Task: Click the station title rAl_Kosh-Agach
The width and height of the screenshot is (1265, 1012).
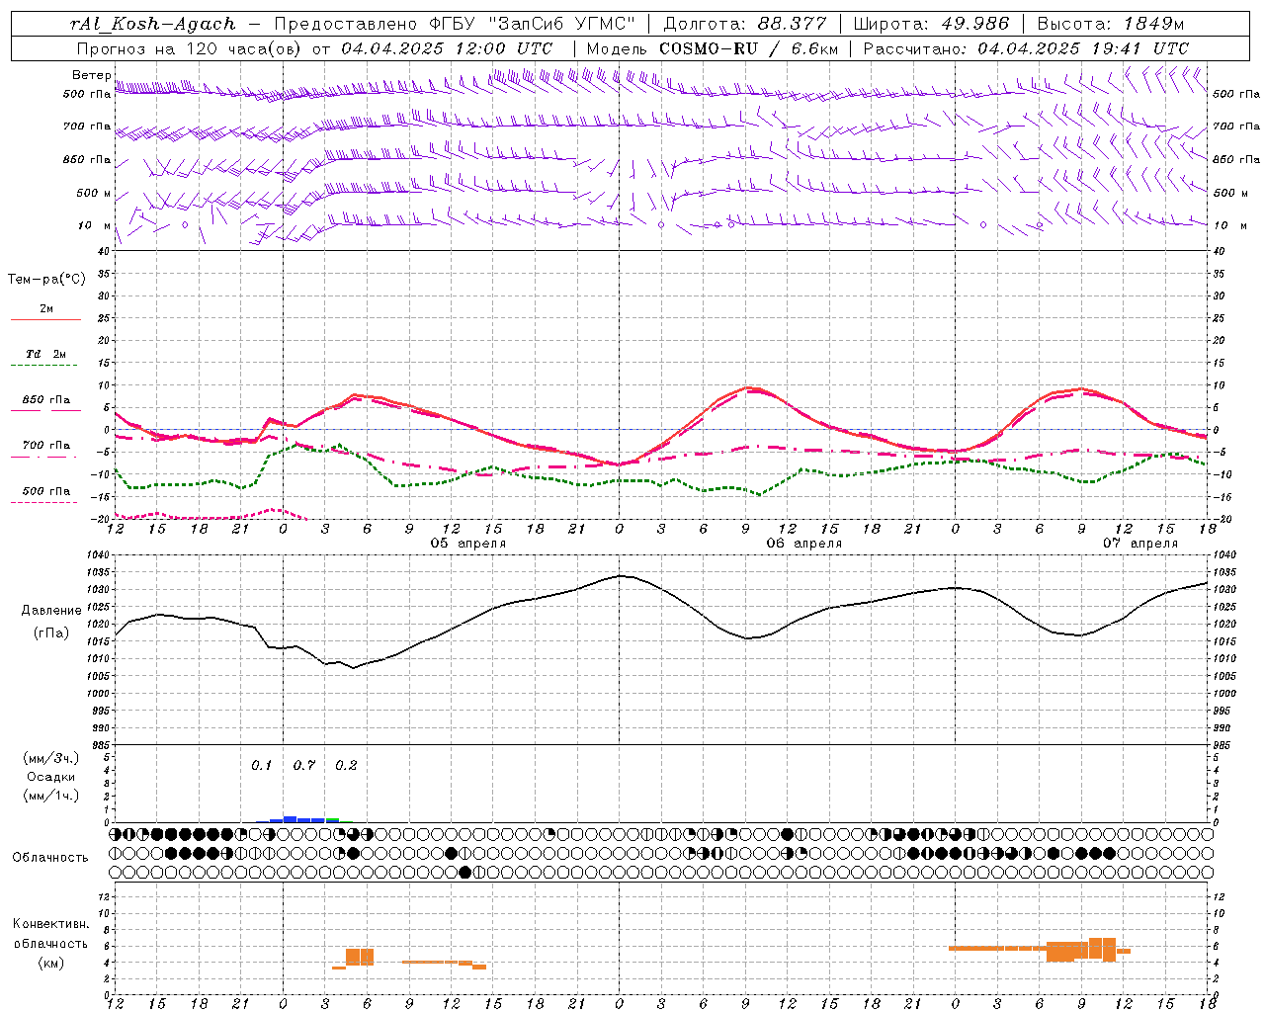Action: click(x=153, y=24)
